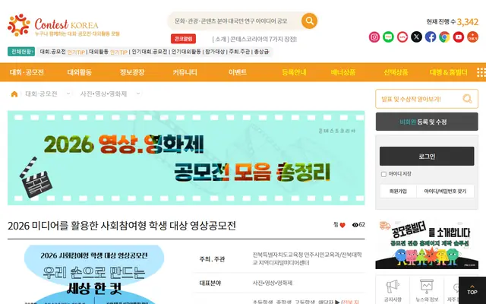The height and width of the screenshot is (304, 486).
Task: Click the 회원가입 button
Action: (x=398, y=192)
